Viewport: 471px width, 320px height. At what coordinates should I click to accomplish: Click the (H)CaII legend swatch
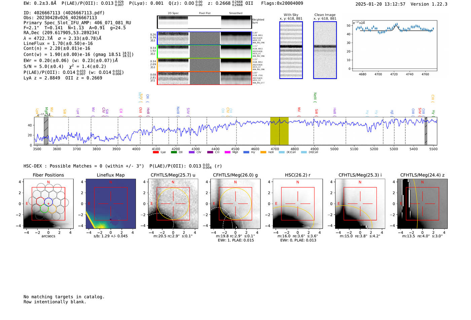(x=304, y=152)
